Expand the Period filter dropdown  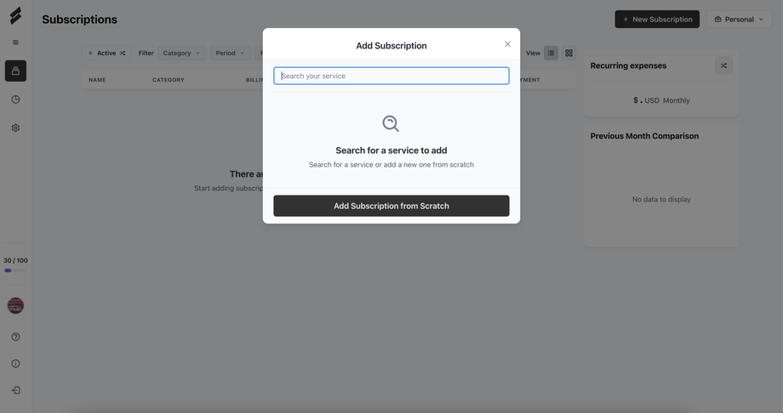tap(230, 53)
